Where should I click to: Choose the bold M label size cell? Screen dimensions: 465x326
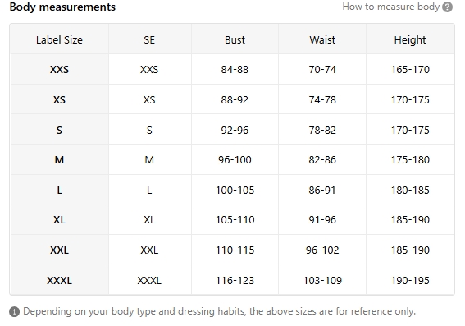pos(59,160)
